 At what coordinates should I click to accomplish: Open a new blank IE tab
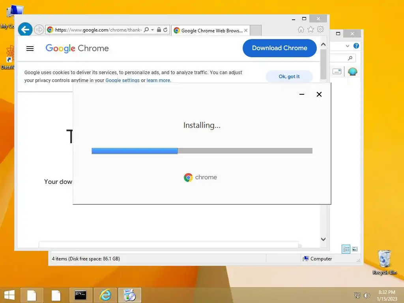256,30
